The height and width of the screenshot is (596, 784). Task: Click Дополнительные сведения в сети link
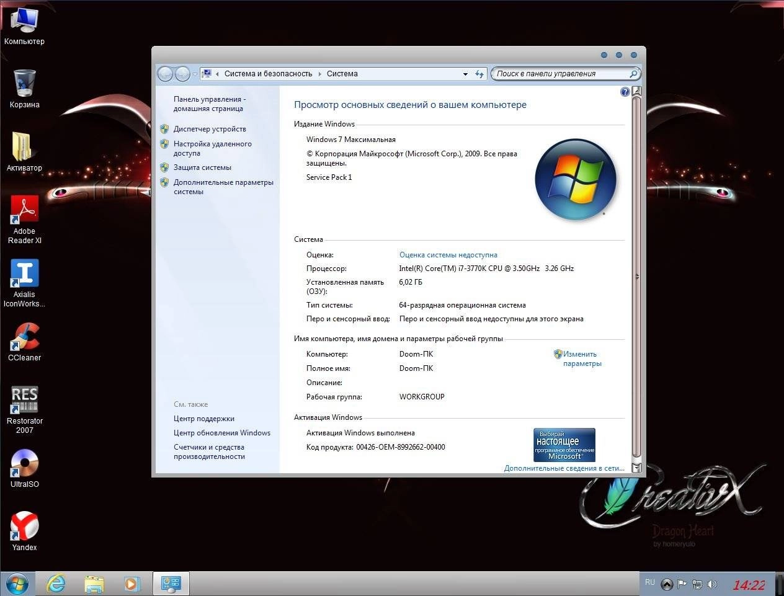click(564, 468)
